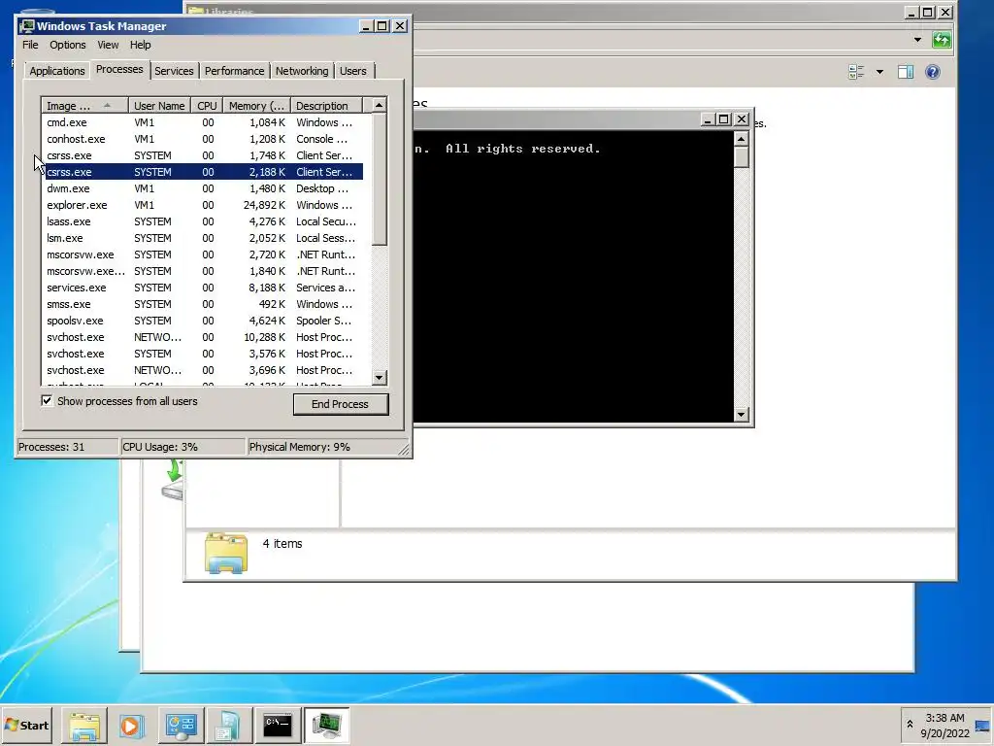994x746 pixels.
Task: Click the End Process button
Action: click(341, 404)
